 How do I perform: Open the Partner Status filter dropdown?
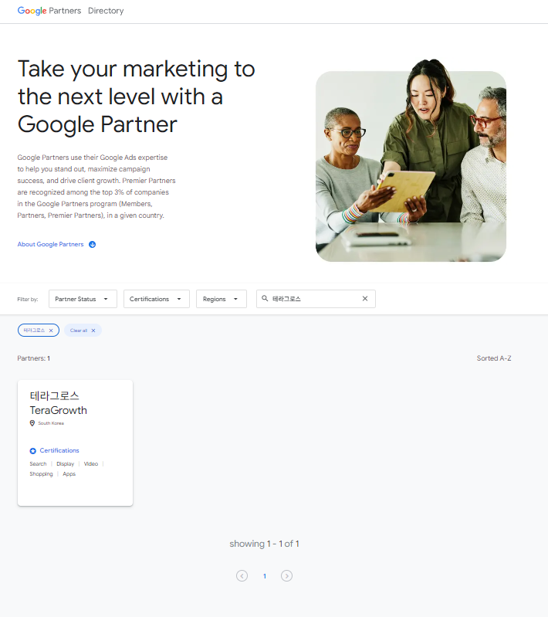point(83,299)
